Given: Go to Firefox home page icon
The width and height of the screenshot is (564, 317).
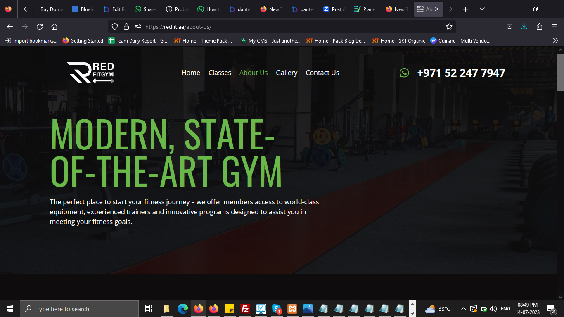Looking at the screenshot, I should (x=54, y=27).
